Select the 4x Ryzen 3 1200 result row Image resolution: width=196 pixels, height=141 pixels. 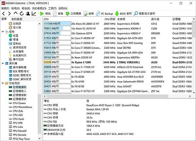pos(118,62)
